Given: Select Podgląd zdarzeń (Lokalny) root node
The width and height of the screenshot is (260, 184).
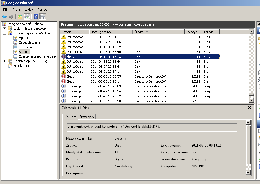Looking at the screenshot, I should 26,24.
